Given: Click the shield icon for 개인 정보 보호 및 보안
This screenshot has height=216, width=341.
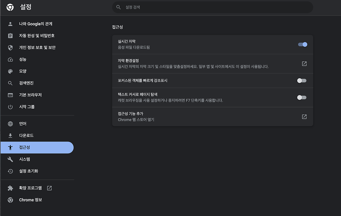Looking at the screenshot, I should 10,48.
